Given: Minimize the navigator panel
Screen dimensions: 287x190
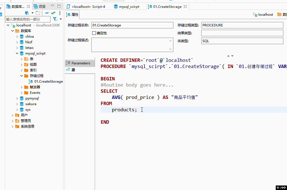Looking at the screenshot, I should click(52, 6).
